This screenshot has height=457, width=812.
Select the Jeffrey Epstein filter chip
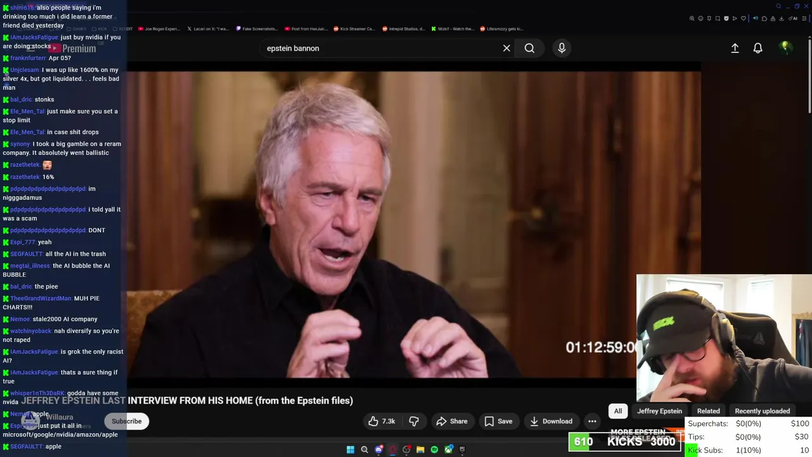click(x=659, y=411)
